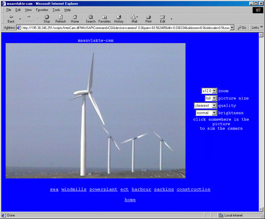
Task: Follow the construction link
Action: click(194, 189)
